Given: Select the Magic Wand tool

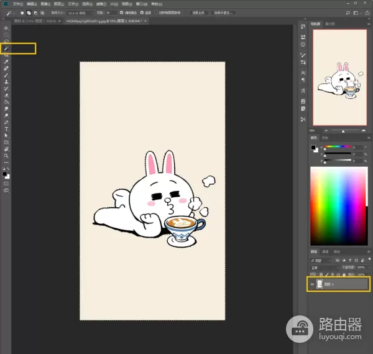Looking at the screenshot, I should pyautogui.click(x=6, y=48).
